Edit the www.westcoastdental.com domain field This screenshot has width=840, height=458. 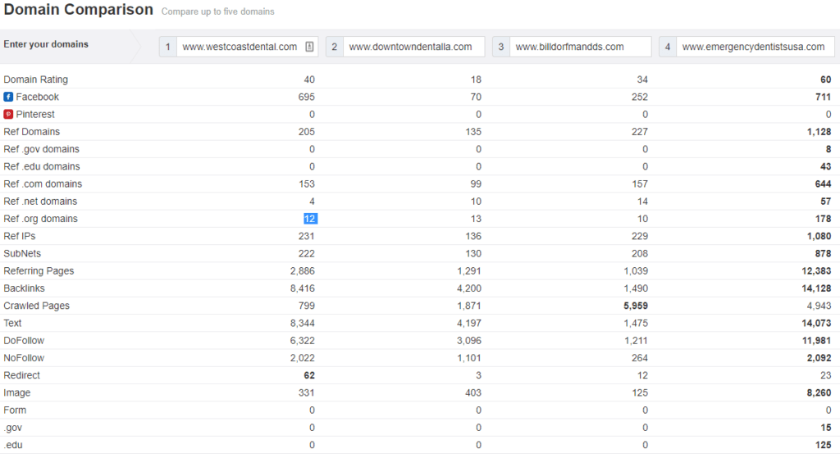pos(247,47)
